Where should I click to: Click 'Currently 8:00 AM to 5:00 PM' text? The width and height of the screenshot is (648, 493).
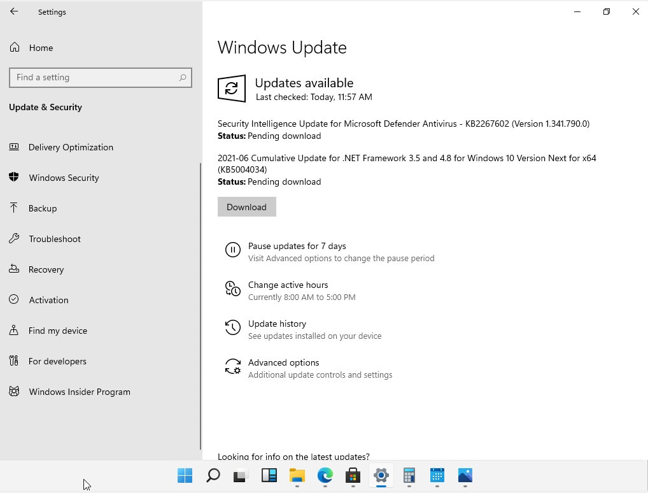(302, 297)
